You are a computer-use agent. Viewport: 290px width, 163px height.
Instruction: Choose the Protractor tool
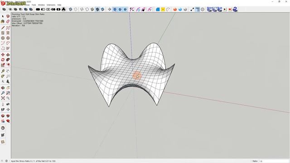(3, 77)
